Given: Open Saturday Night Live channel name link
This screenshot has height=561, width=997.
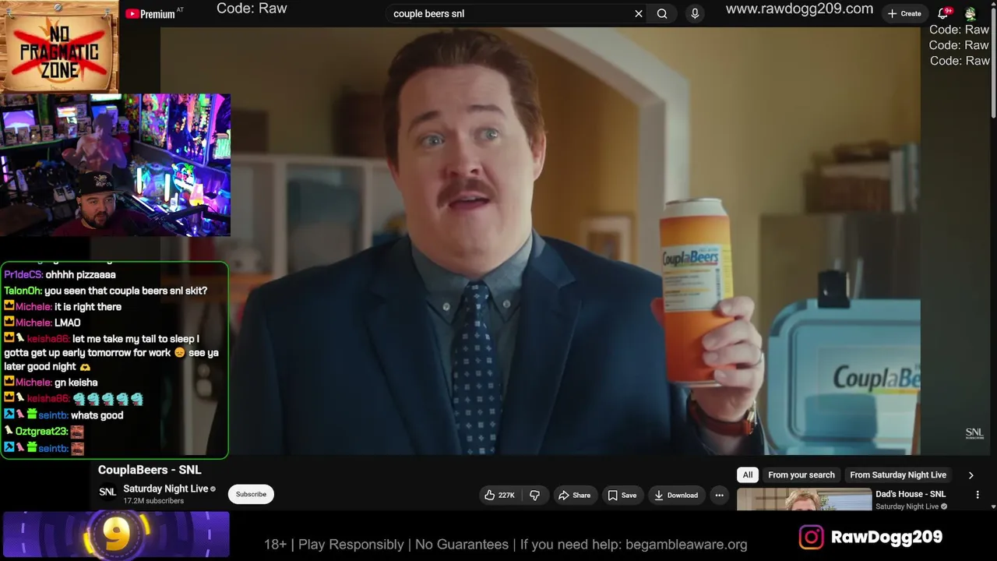Looking at the screenshot, I should pos(165,489).
